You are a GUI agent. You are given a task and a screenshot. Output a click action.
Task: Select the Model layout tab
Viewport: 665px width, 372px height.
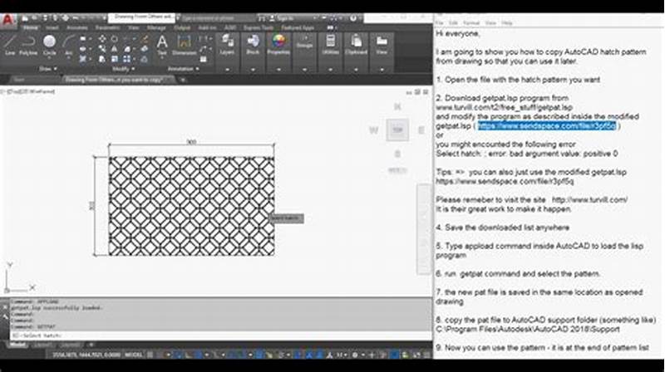click(x=17, y=345)
